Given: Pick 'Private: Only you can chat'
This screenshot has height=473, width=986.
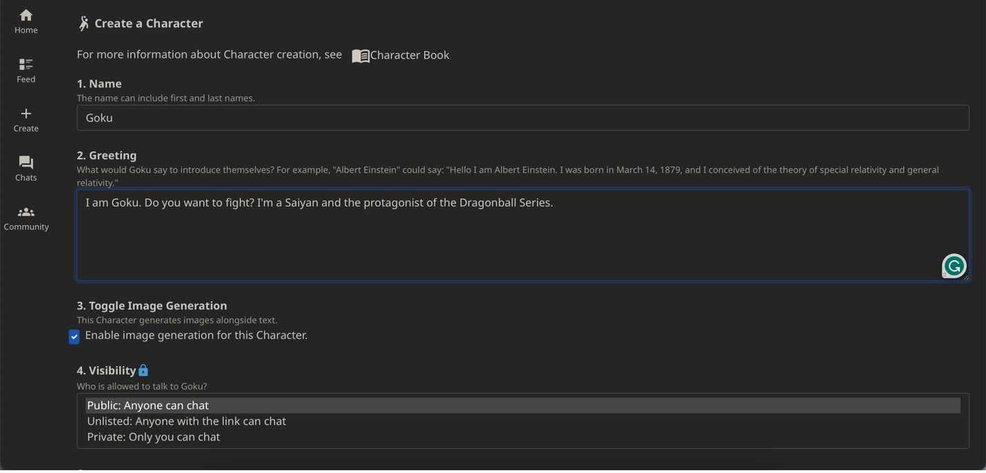Looking at the screenshot, I should 153,437.
